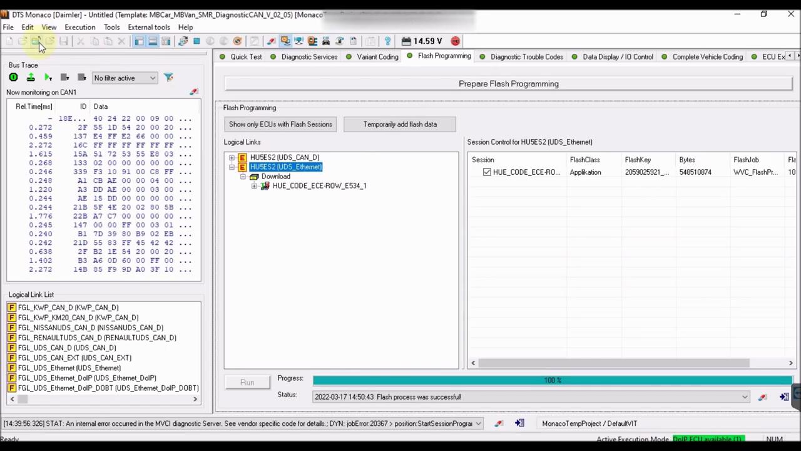This screenshot has width=801, height=451.
Task: Click Session Control scrollbar right arrow
Action: pyautogui.click(x=790, y=363)
